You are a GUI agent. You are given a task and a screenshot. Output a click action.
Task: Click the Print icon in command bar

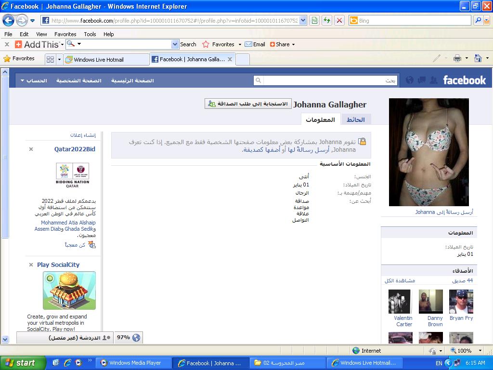click(x=457, y=58)
